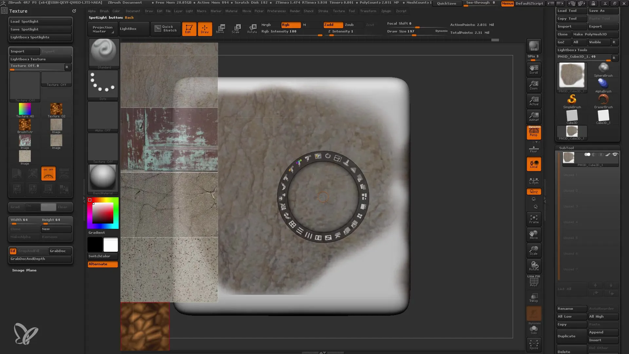Click the BPR render icon

[x=534, y=46]
